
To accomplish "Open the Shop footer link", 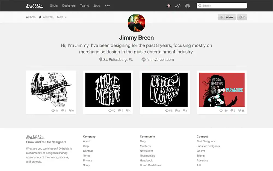I will point(86,165).
